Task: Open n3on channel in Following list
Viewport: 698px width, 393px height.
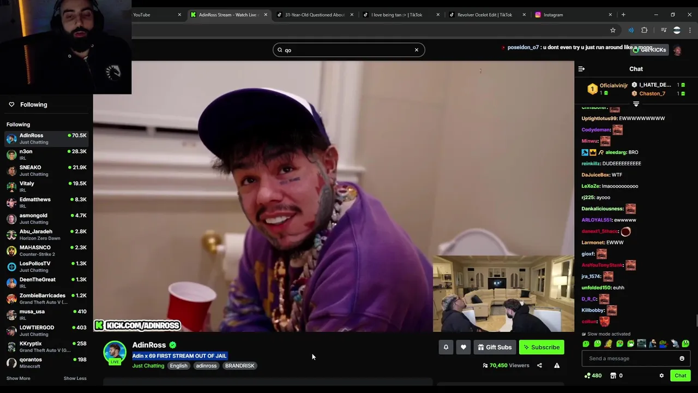Action: tap(46, 154)
